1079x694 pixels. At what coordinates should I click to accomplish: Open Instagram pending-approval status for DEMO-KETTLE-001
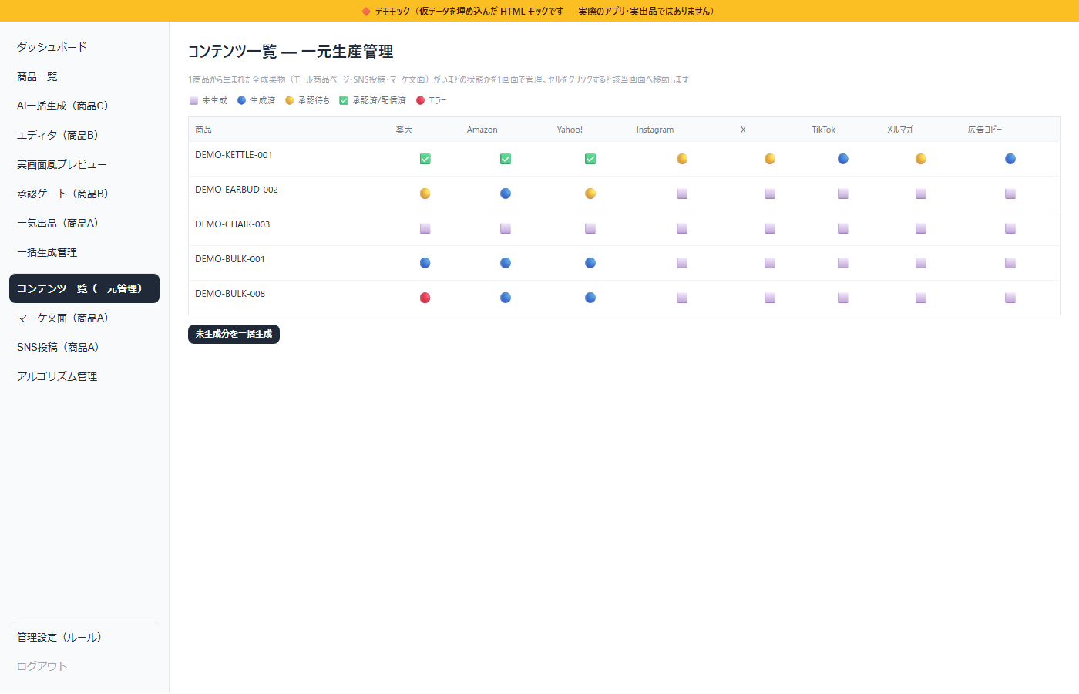[x=682, y=159]
